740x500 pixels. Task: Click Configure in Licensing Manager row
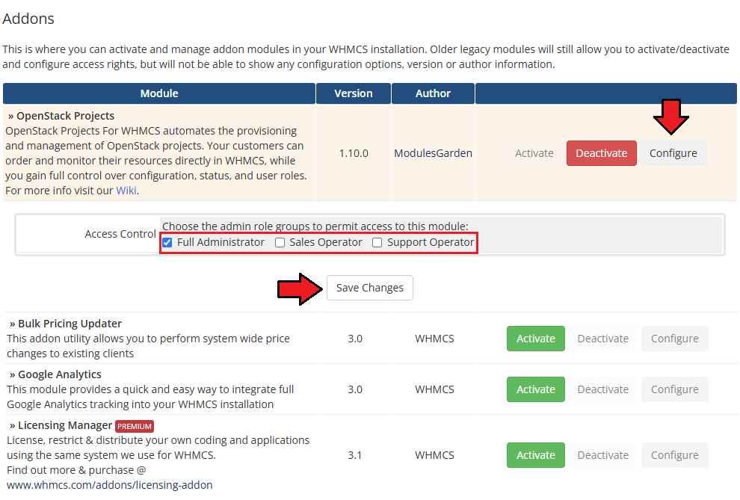(674, 455)
